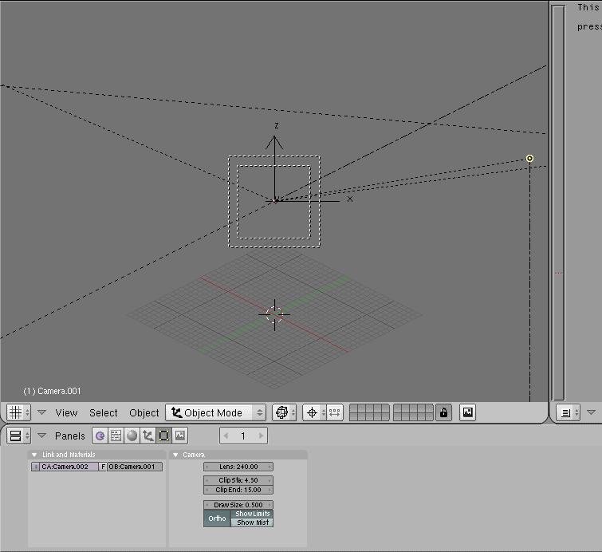This screenshot has width=602, height=552.
Task: Collapse the Camera panel
Action: pyautogui.click(x=175, y=455)
